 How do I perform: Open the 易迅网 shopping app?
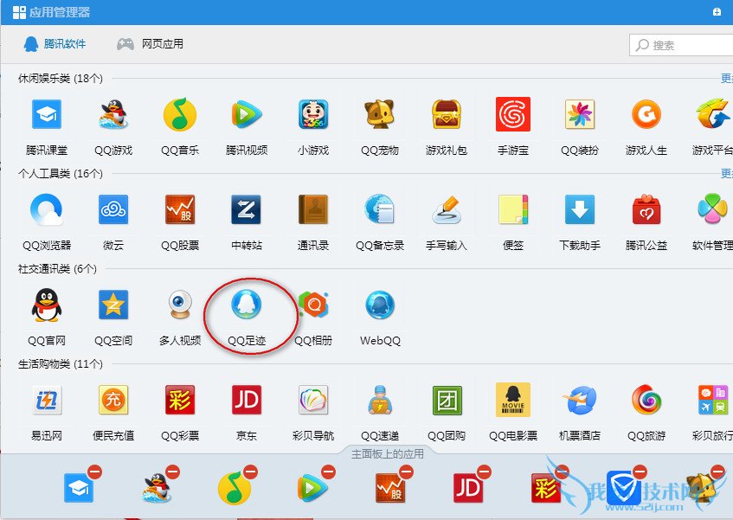(x=46, y=401)
